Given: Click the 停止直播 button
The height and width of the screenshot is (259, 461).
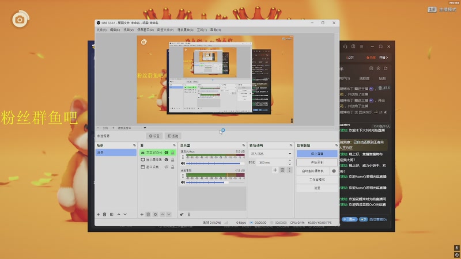Looking at the screenshot, I should click(317, 154).
